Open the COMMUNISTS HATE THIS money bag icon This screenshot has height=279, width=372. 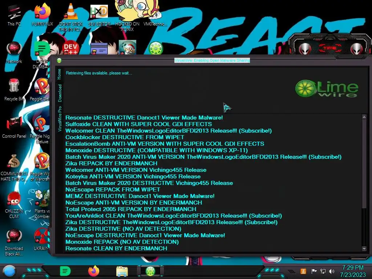(14, 167)
